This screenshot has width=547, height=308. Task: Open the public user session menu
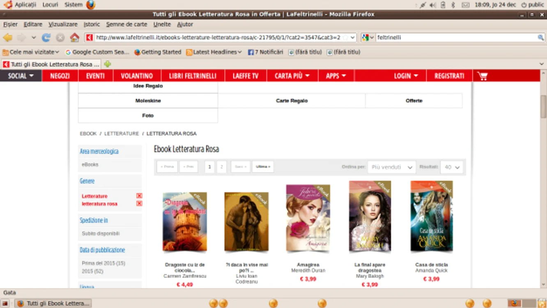[x=533, y=5]
